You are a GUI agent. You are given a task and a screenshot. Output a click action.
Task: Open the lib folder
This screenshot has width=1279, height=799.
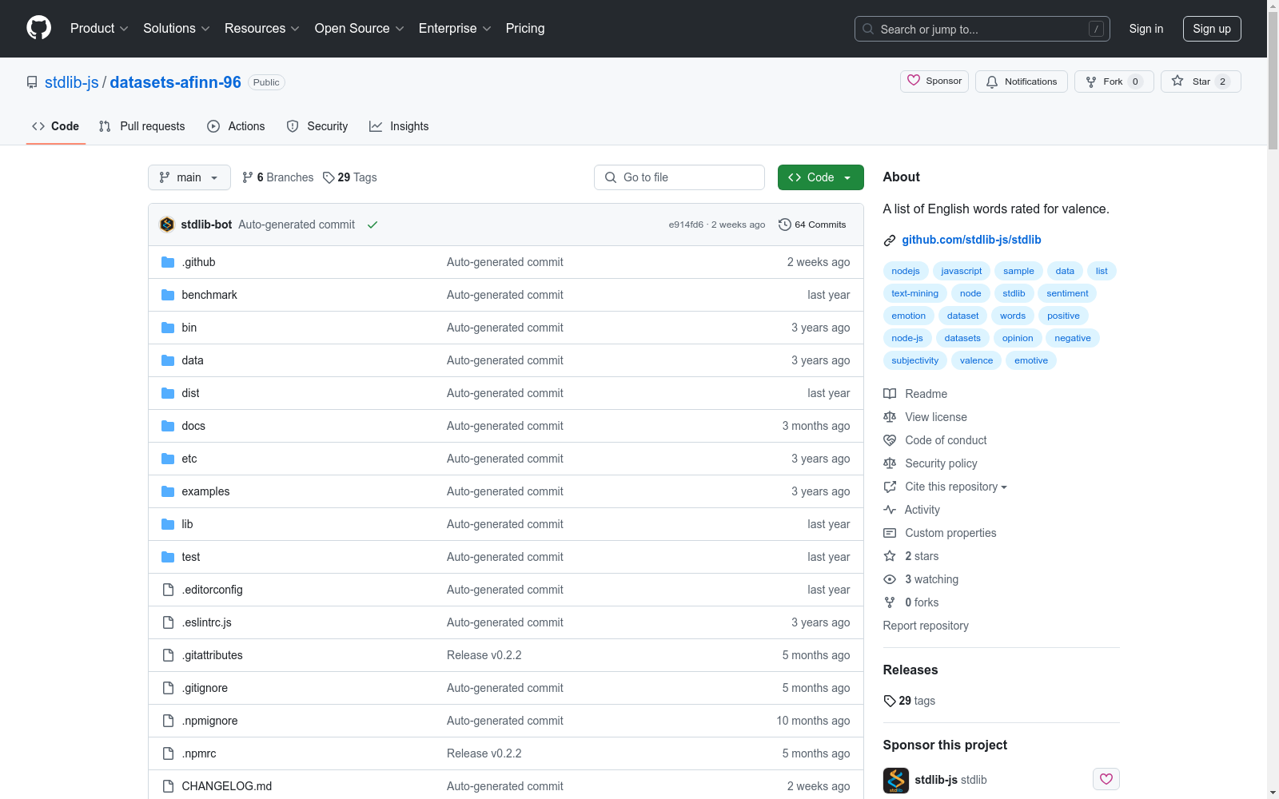187,524
